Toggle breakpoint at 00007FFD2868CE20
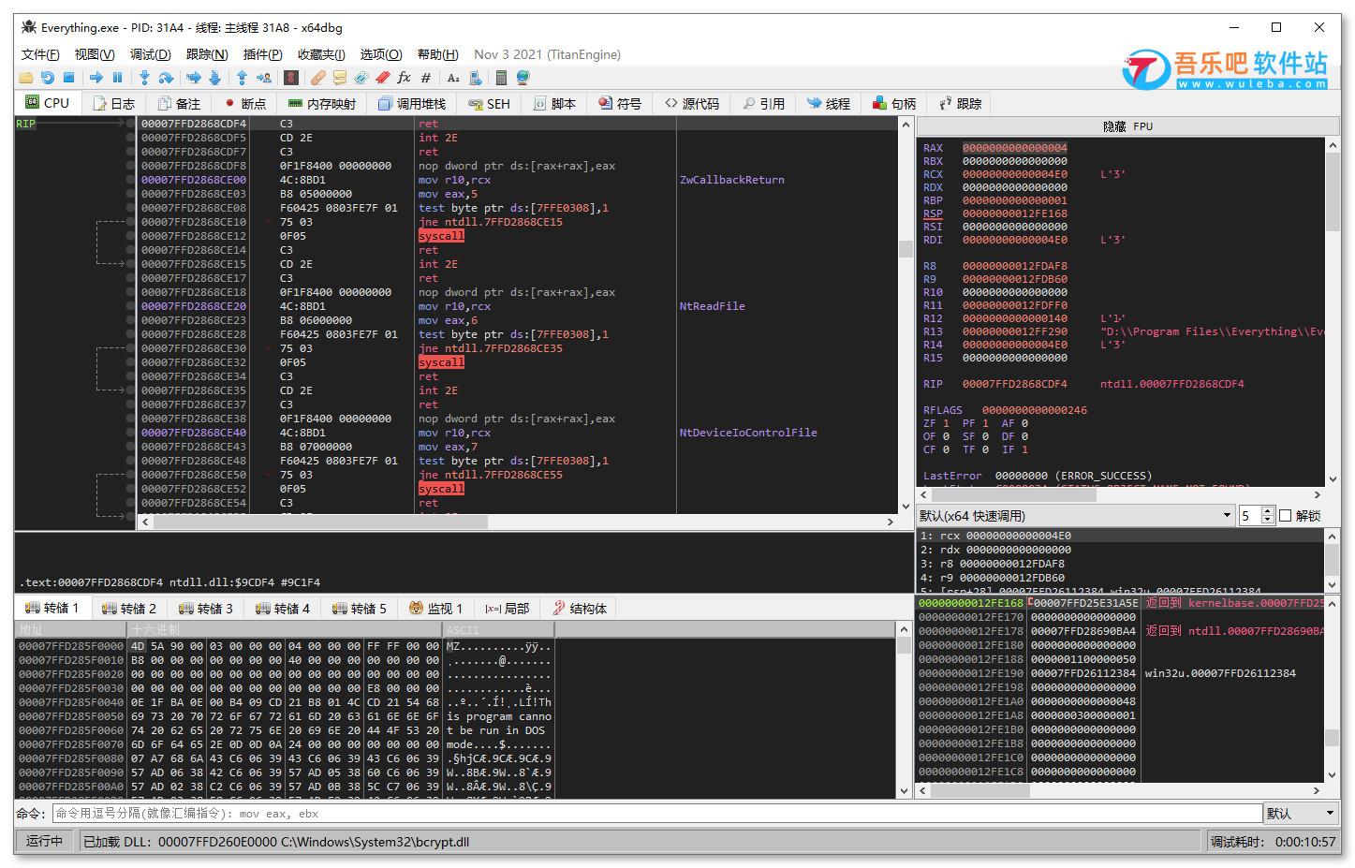The image size is (1355, 868). click(x=130, y=306)
